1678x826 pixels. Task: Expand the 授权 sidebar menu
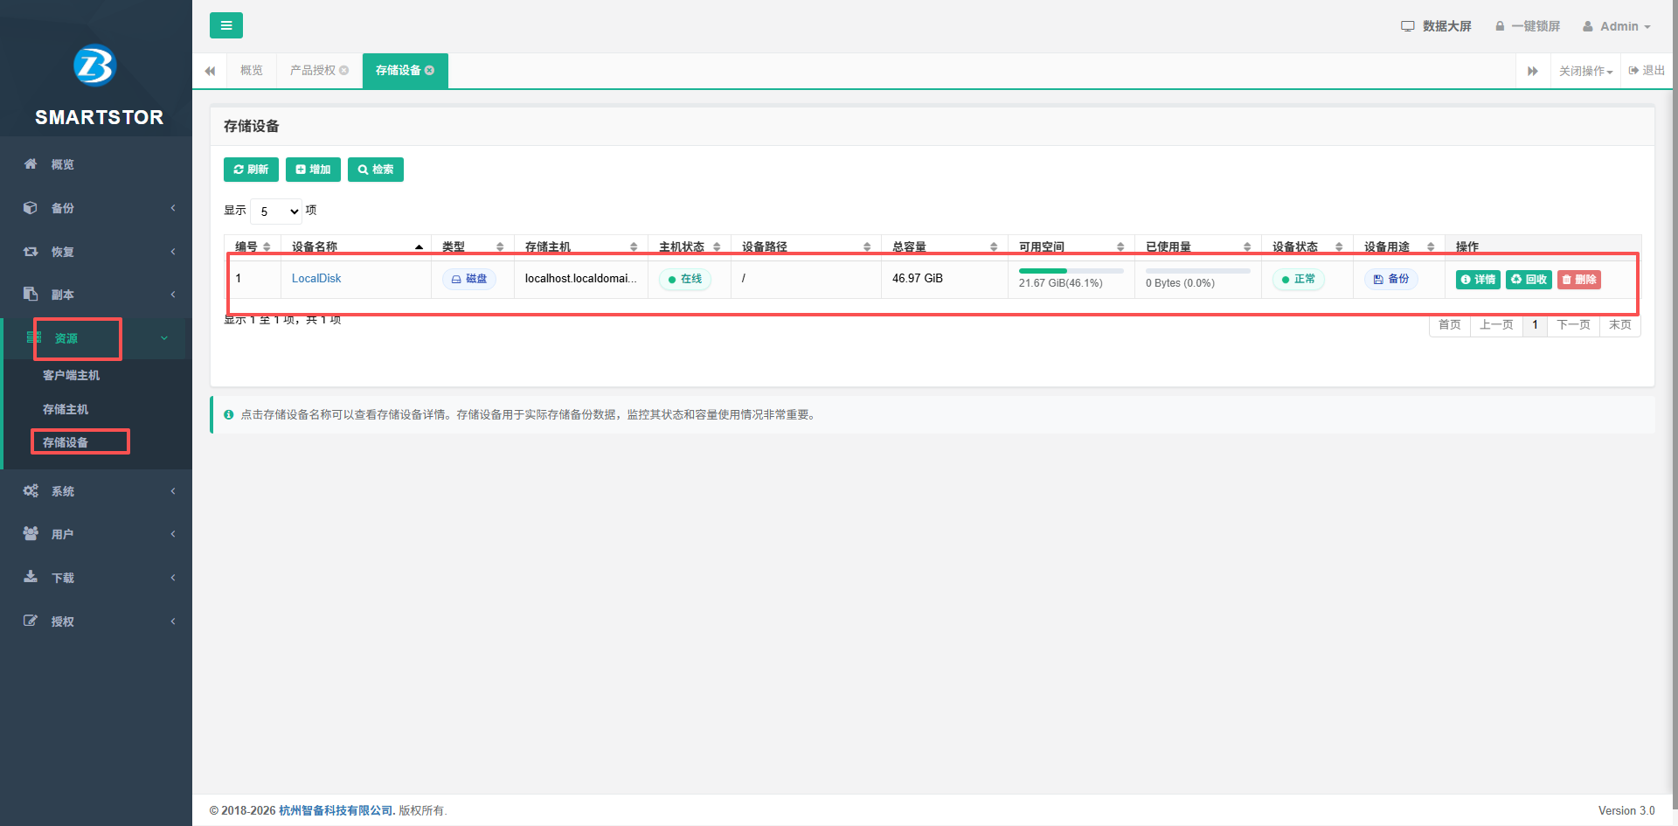tap(96, 621)
